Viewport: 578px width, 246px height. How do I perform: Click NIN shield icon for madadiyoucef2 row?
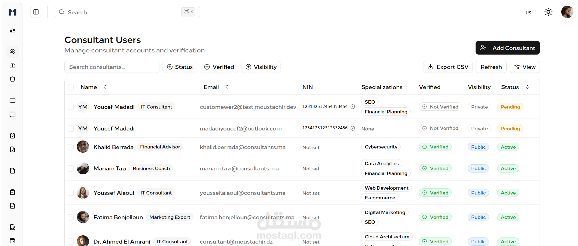coord(353,128)
